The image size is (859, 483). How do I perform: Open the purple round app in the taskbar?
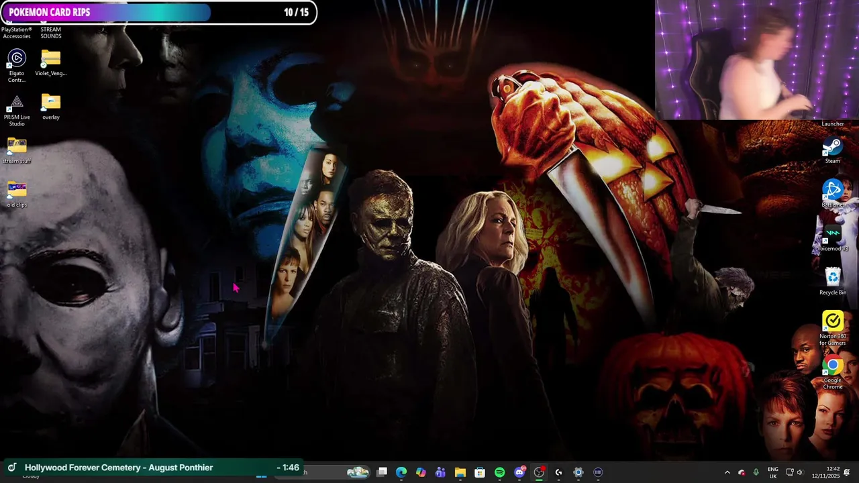click(598, 472)
